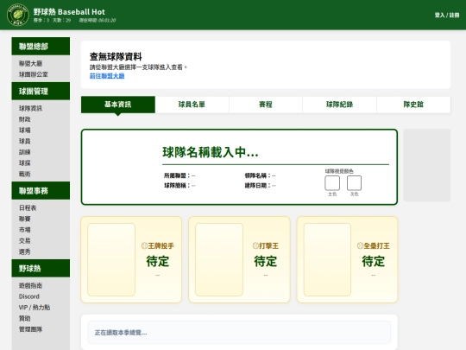Open 贊助 in the sidebar
This screenshot has height=350, width=466.
[x=25, y=318]
